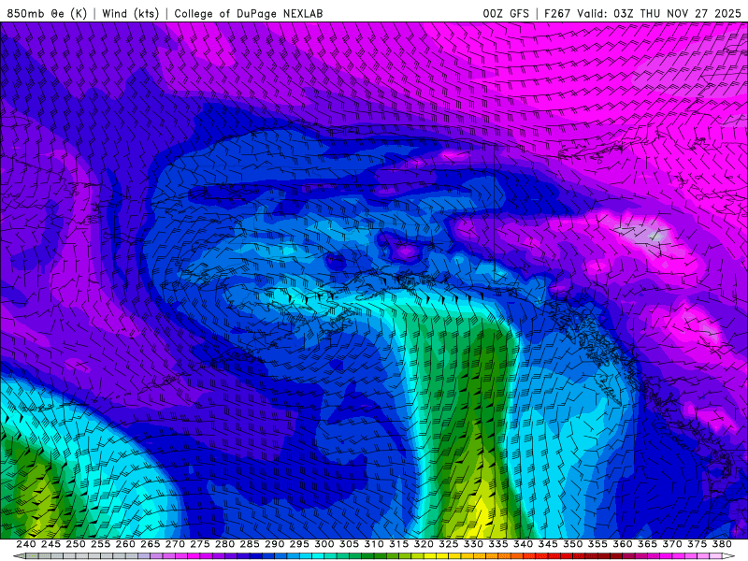Click the 315 legend value
The image size is (748, 561).
pyautogui.click(x=399, y=544)
